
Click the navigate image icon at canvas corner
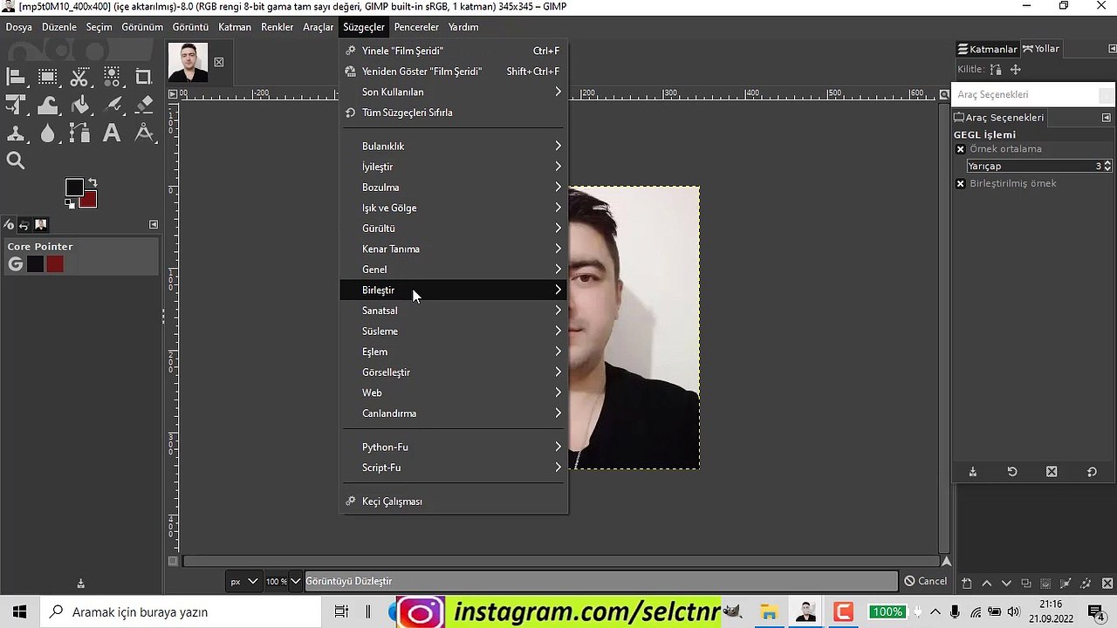946,562
